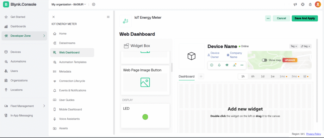This screenshot has height=138, width=324.
Task: Click the device notifications bell icon
Action: (x=219, y=65)
